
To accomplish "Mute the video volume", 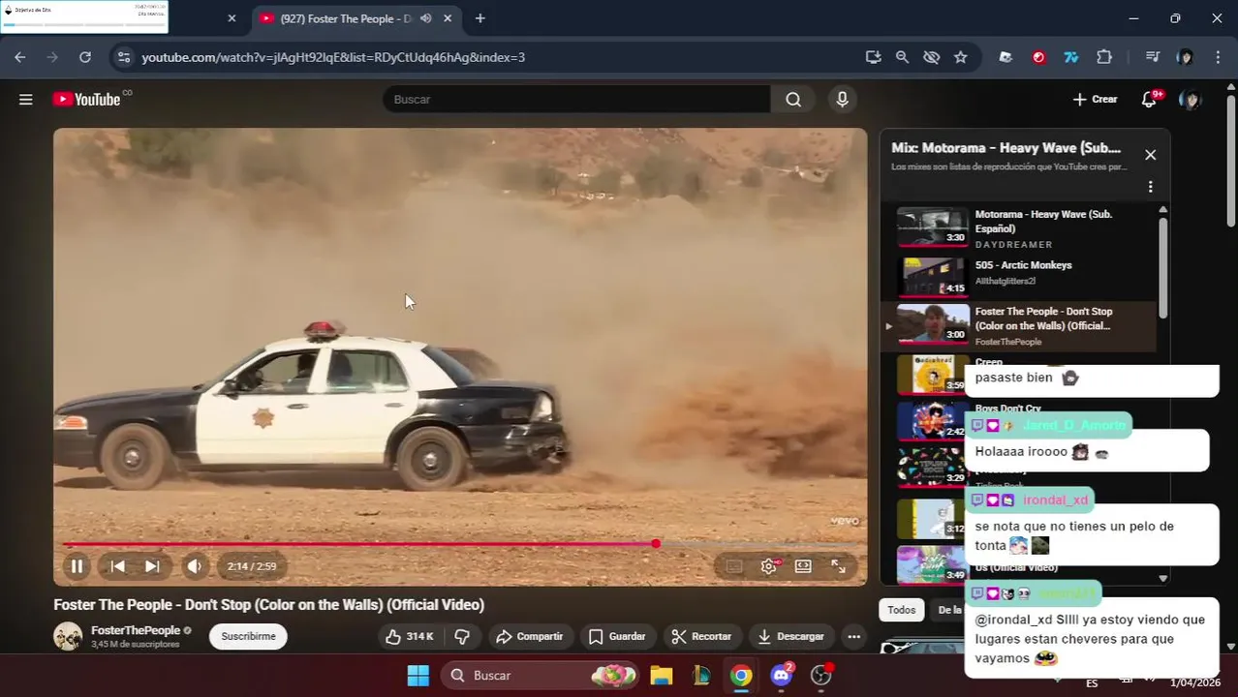I will [194, 566].
